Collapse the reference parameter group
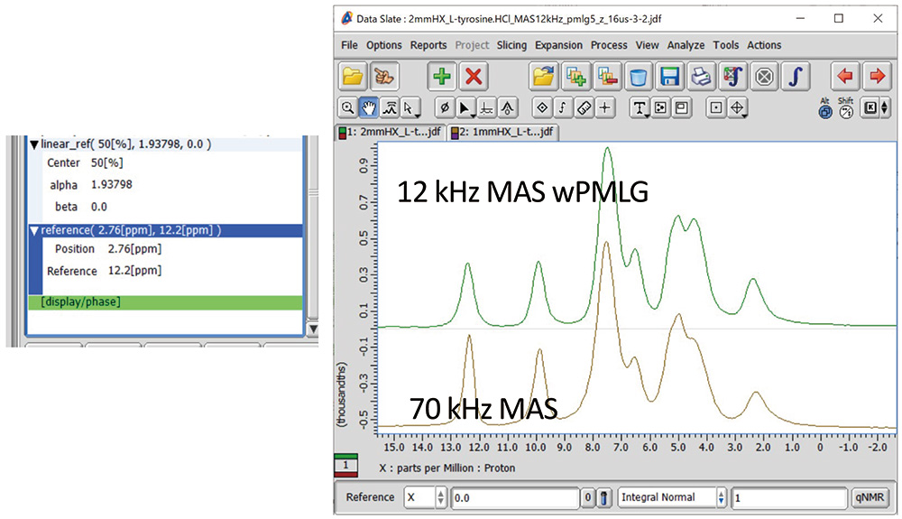Screen dimensions: 902x519 (x=35, y=230)
